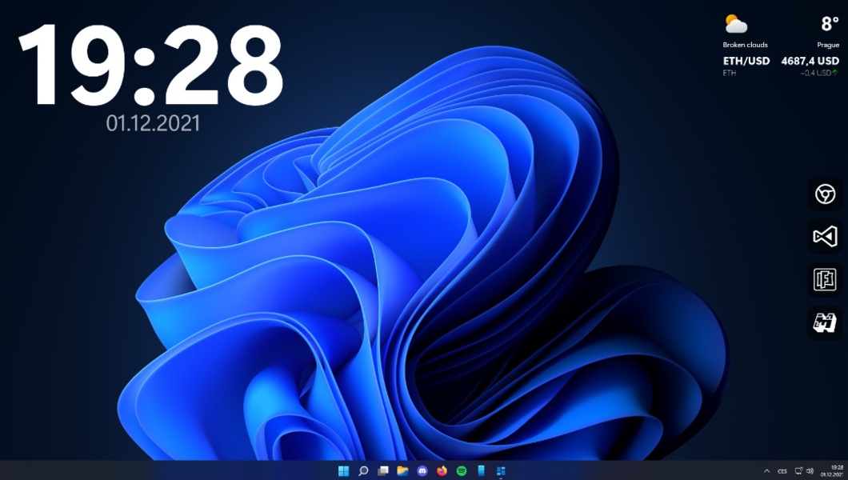Screen dimensions: 848x480
Task: Launch Chrome from the desktop dock
Action: click(825, 194)
